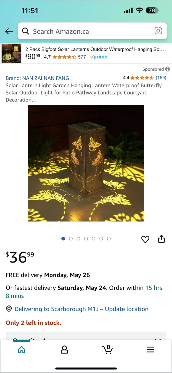Open the Bigfoot Solar Lanterns sponsored thumbnail
172x373 pixels.
coord(11,53)
